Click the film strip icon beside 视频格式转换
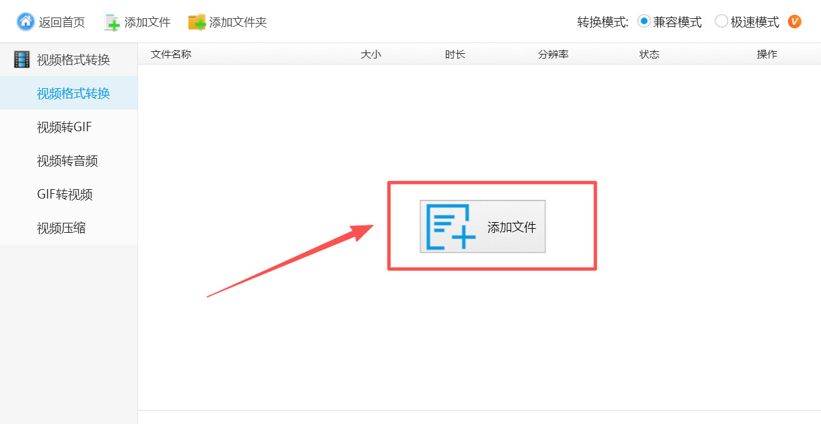This screenshot has height=424, width=821. pyautogui.click(x=22, y=60)
